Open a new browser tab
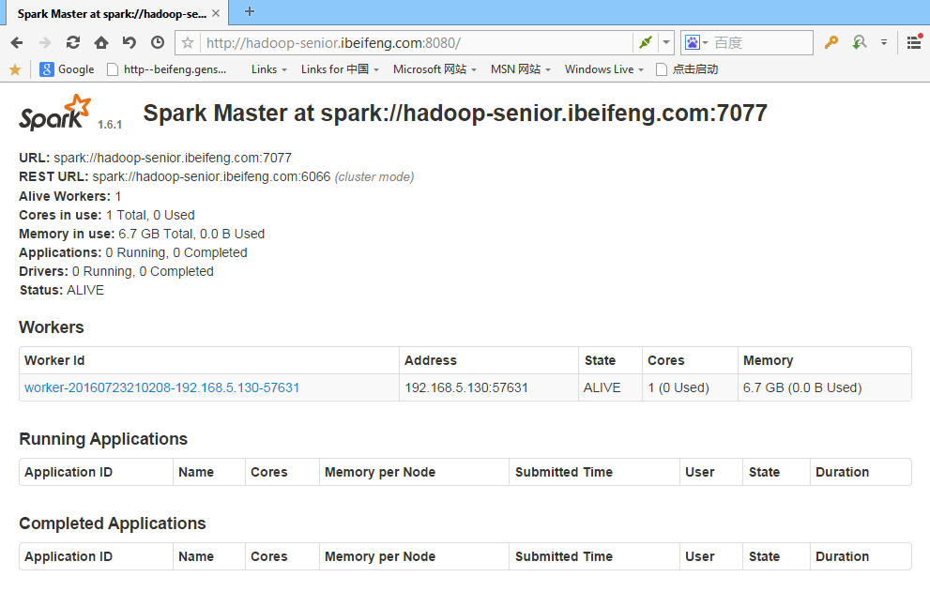 (250, 12)
